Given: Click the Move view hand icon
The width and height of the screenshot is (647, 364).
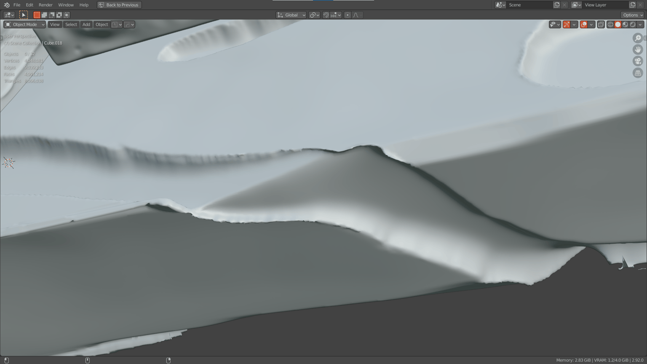Looking at the screenshot, I should point(638,50).
